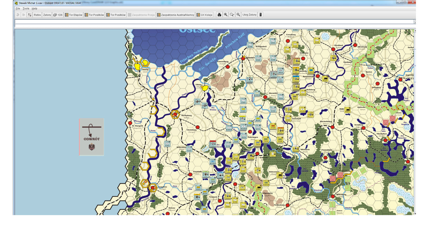This screenshot has width=443, height=239.
Task: Open the Żetony pieces palette
Action: tap(47, 15)
